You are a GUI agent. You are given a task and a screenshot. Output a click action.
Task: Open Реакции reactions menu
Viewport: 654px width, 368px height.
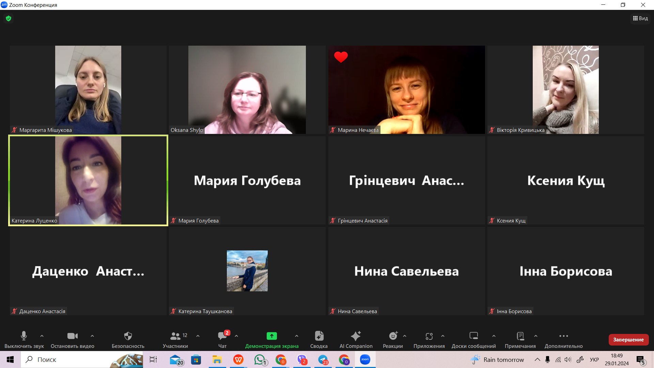pyautogui.click(x=393, y=340)
